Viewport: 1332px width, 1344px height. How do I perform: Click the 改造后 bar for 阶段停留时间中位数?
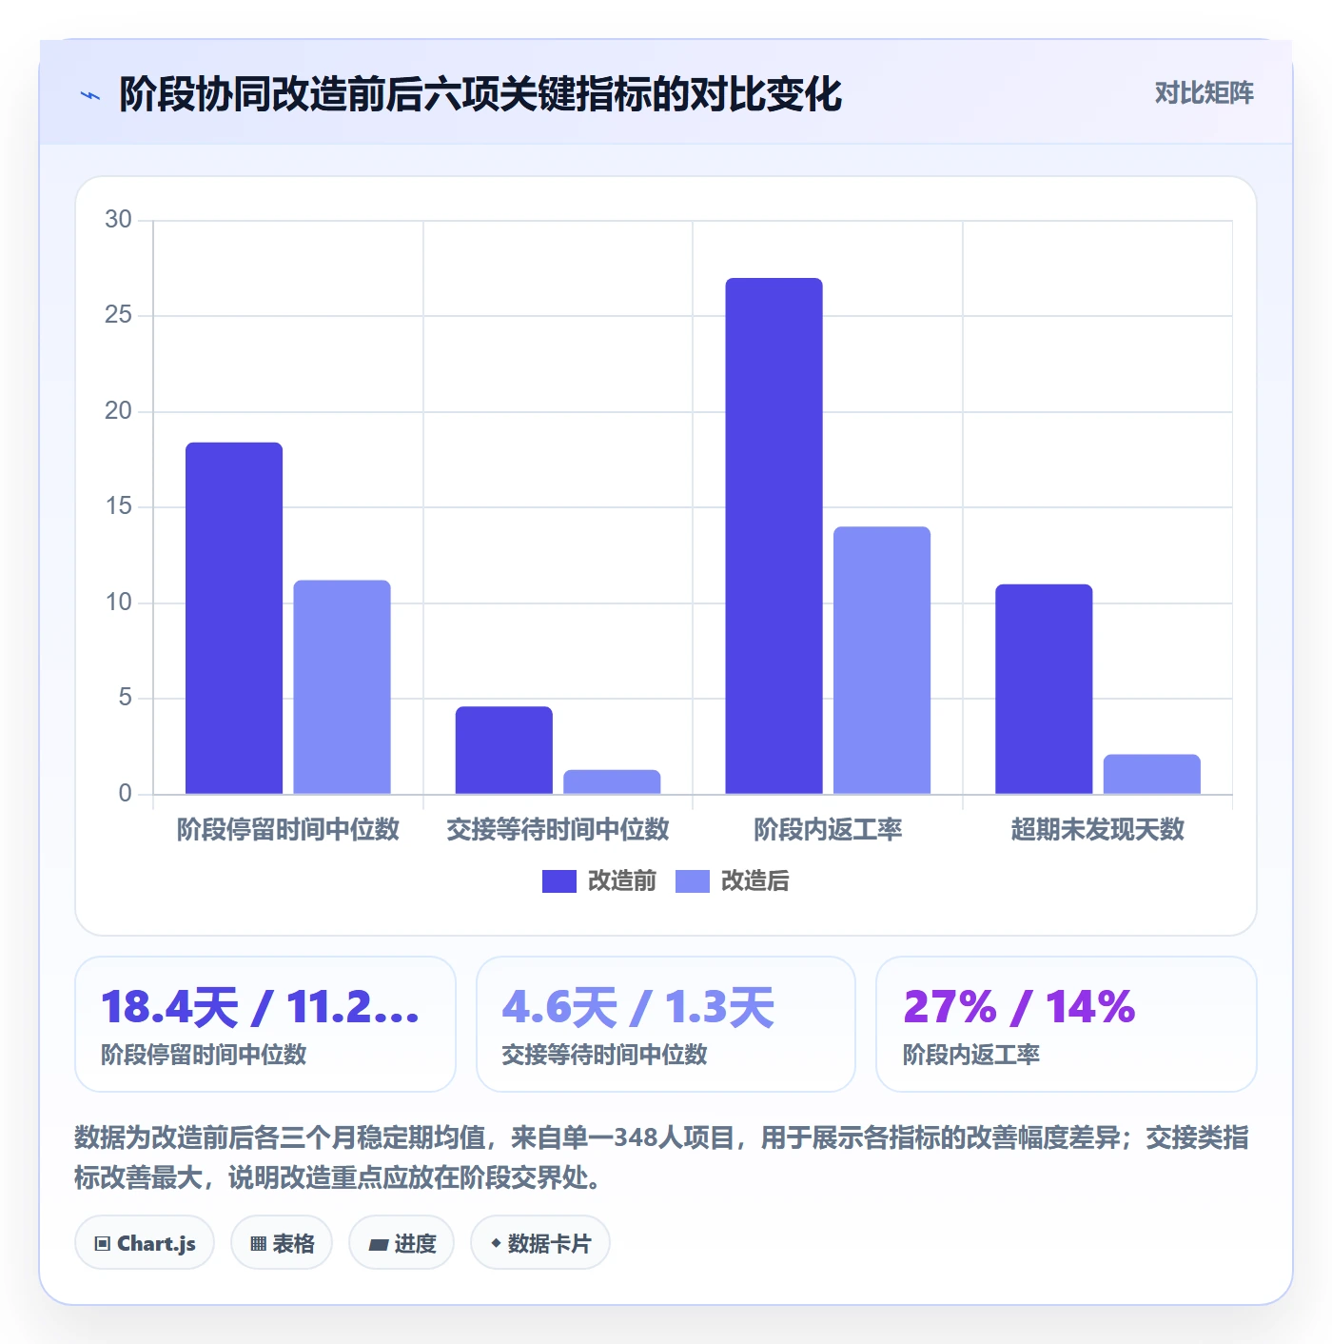tap(343, 687)
